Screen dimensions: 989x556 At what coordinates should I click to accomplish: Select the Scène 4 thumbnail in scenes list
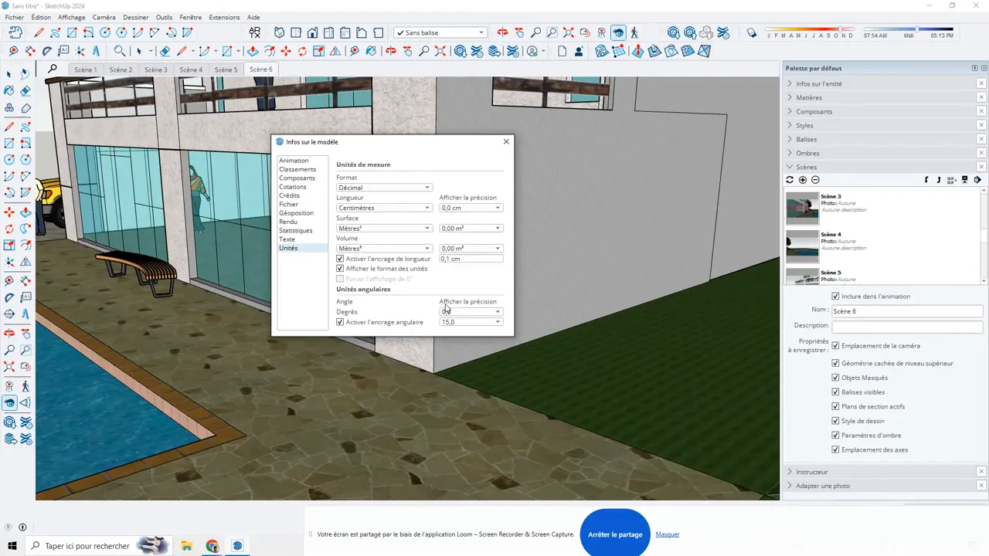[802, 246]
